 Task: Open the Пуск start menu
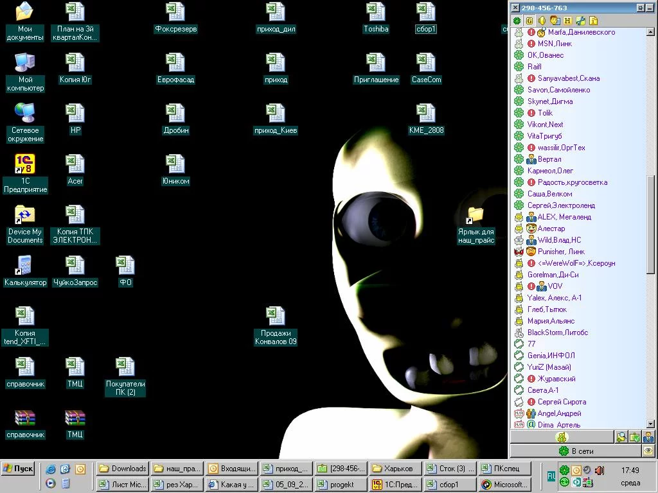(18, 469)
